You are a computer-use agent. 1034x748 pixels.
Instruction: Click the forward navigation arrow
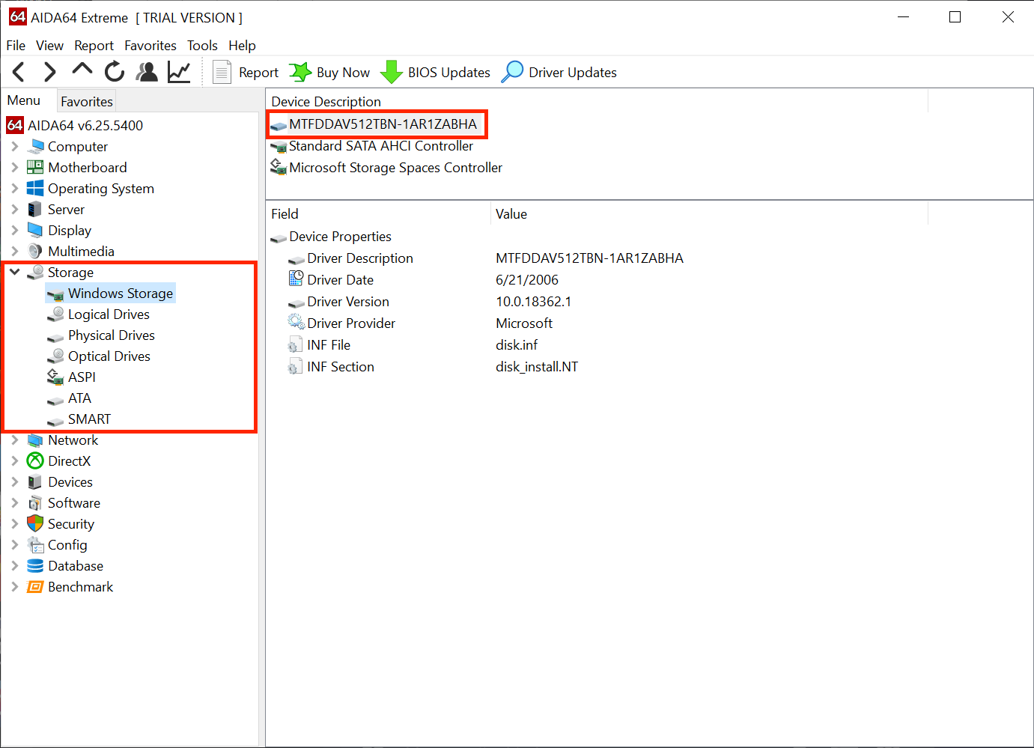49,72
